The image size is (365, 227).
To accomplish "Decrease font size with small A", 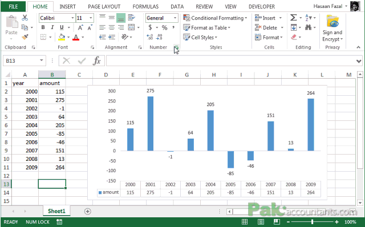I will [90, 27].
